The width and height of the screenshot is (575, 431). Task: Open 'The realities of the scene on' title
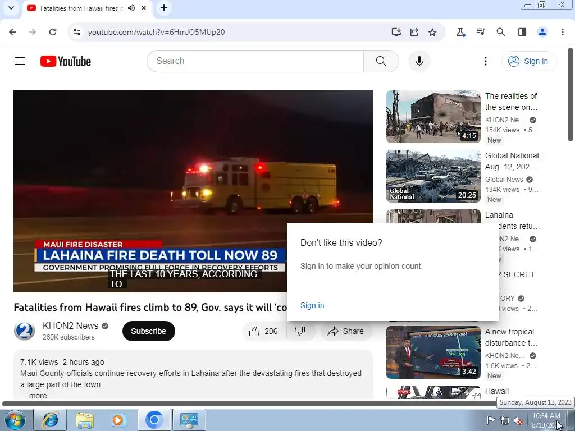[511, 102]
